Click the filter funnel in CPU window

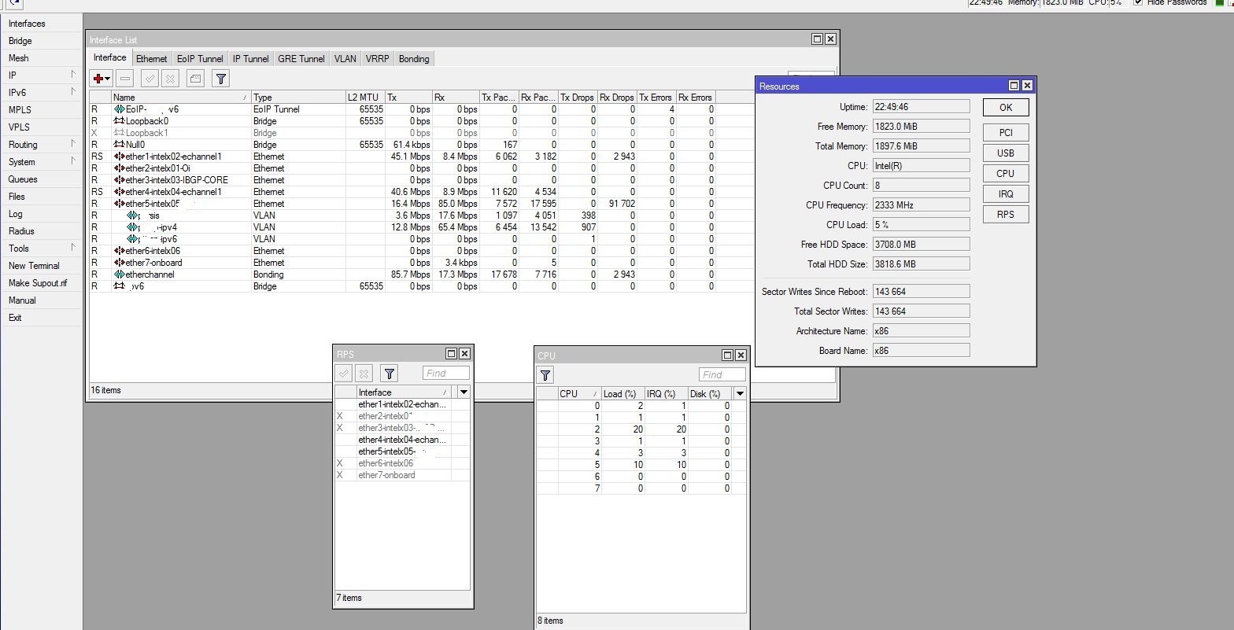point(545,374)
